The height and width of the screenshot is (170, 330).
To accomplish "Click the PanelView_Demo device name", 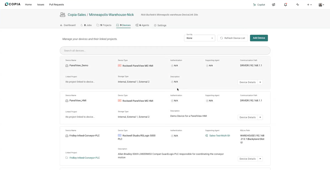I will click(79, 66).
